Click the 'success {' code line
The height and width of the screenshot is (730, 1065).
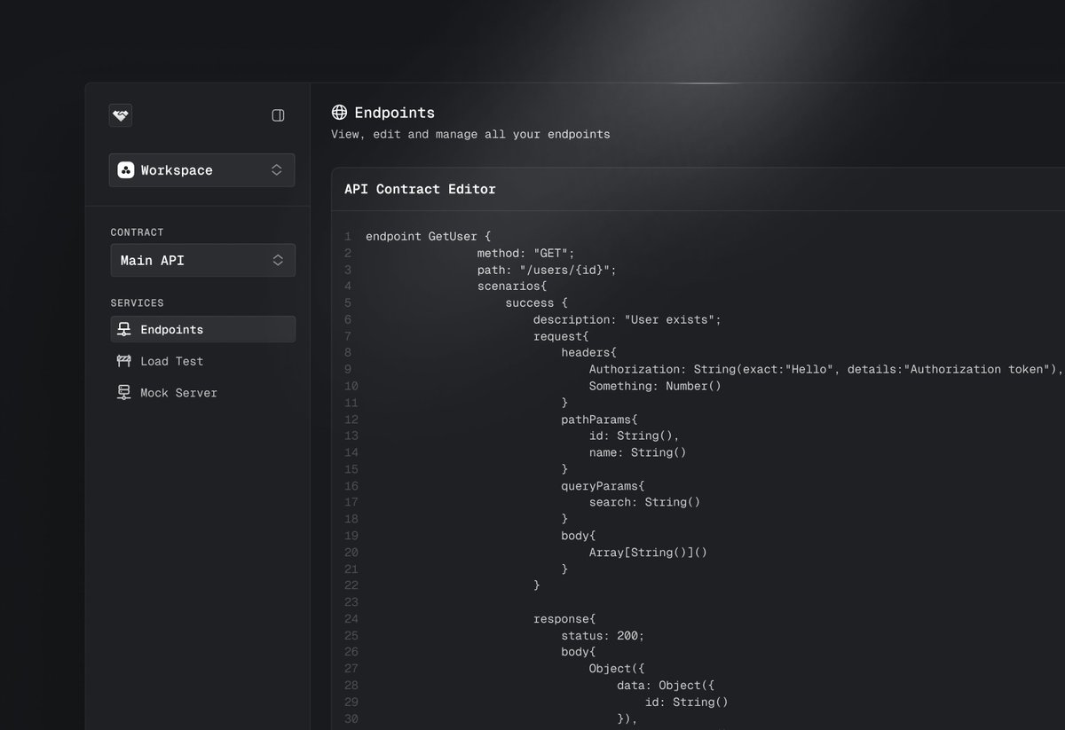[536, 303]
